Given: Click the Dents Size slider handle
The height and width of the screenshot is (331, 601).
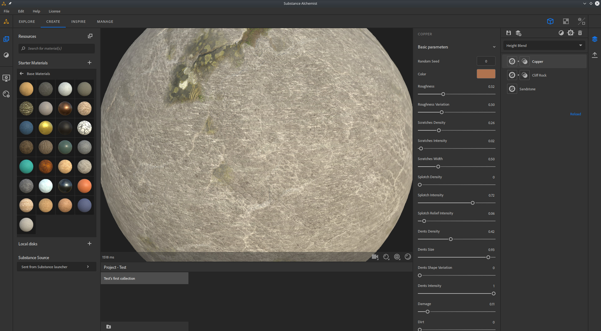Looking at the screenshot, I should click(488, 257).
